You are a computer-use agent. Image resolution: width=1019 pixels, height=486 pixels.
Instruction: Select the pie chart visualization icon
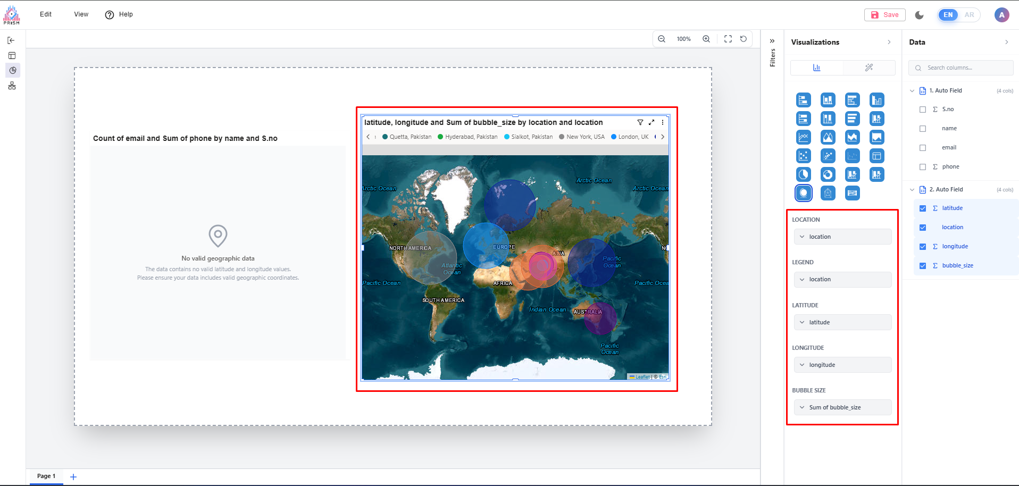[803, 174]
